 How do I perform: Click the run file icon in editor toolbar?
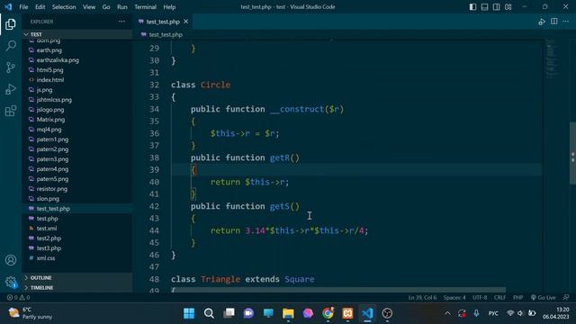pos(542,22)
